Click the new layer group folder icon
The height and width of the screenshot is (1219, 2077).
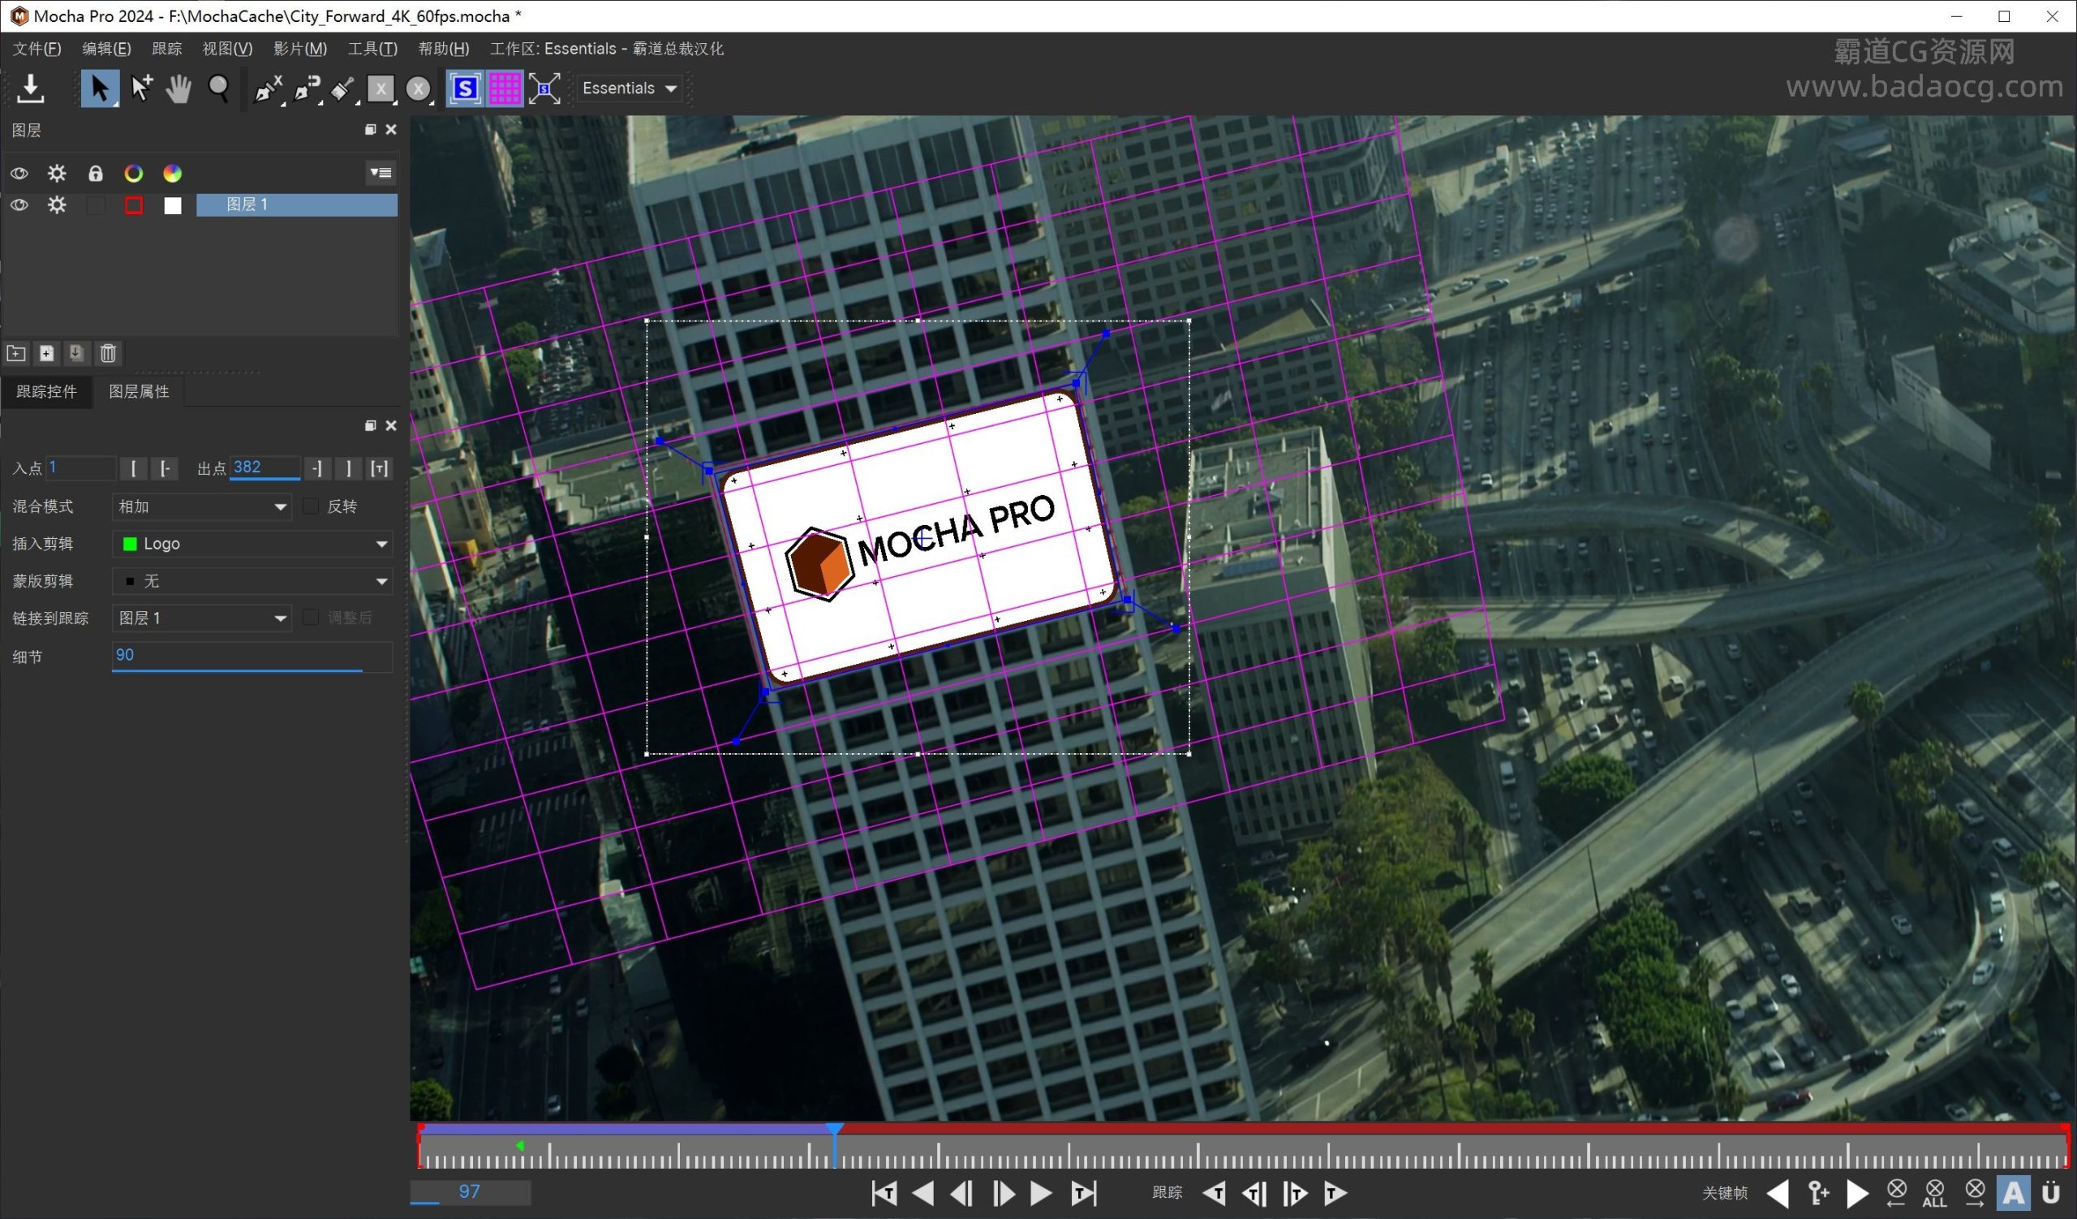[15, 354]
